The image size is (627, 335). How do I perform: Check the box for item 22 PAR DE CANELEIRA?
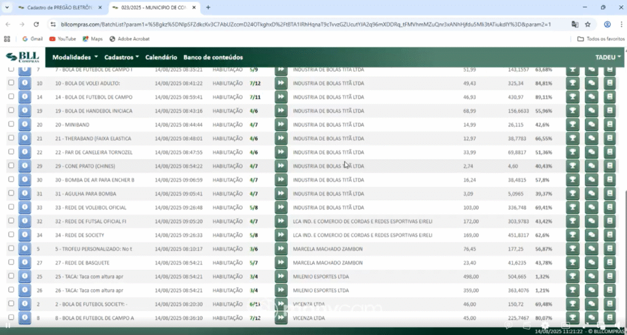coord(11,151)
